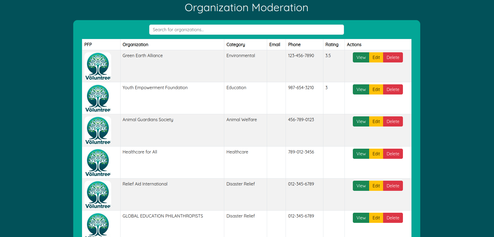Edit the Green Earth Alliance entry
494x237 pixels.
[376, 57]
